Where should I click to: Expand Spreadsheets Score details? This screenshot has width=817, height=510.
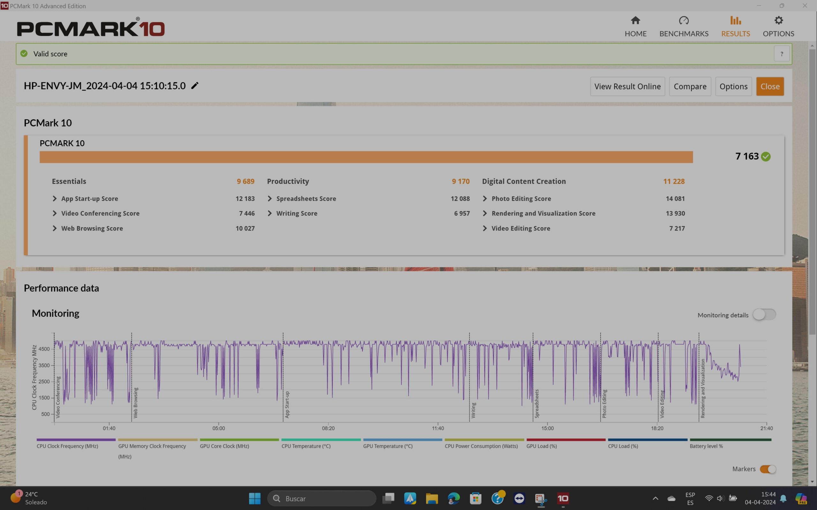tap(269, 199)
